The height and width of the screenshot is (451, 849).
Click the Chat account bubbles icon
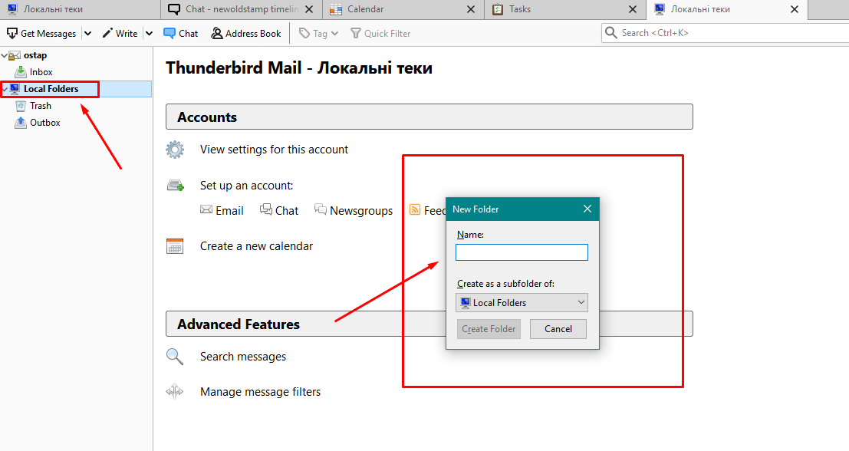coord(266,209)
